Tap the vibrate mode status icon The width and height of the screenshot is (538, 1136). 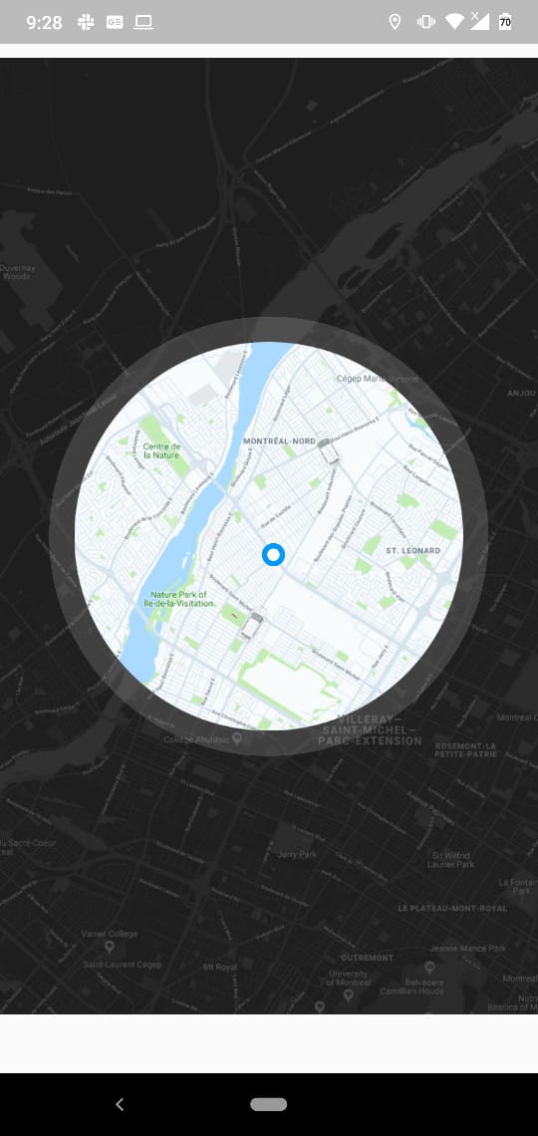(x=425, y=22)
